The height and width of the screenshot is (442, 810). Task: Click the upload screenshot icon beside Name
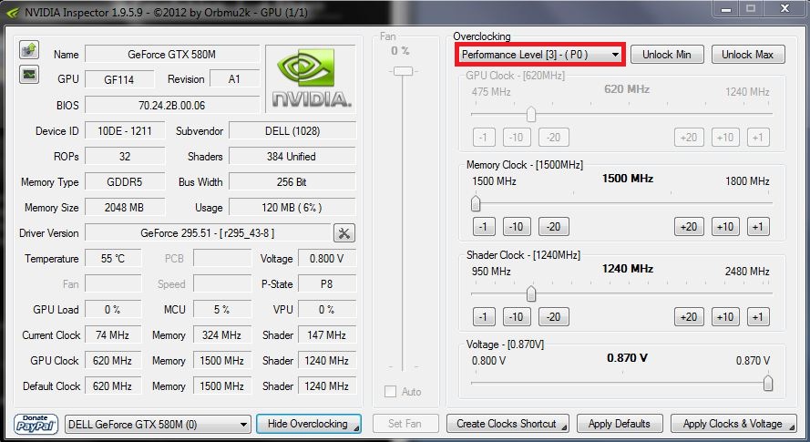tap(29, 49)
